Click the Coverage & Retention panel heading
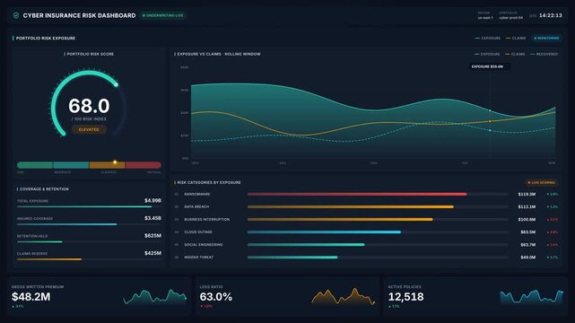The image size is (575, 323). point(44,189)
